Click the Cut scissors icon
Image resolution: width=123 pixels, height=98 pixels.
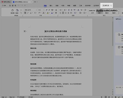pyautogui.click(x=21, y=10)
